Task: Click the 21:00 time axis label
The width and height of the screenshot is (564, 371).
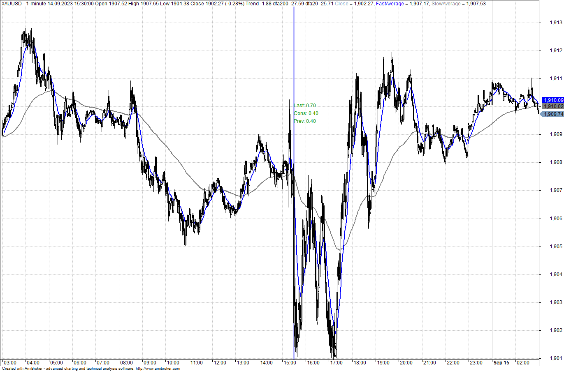Action: [x=429, y=363]
